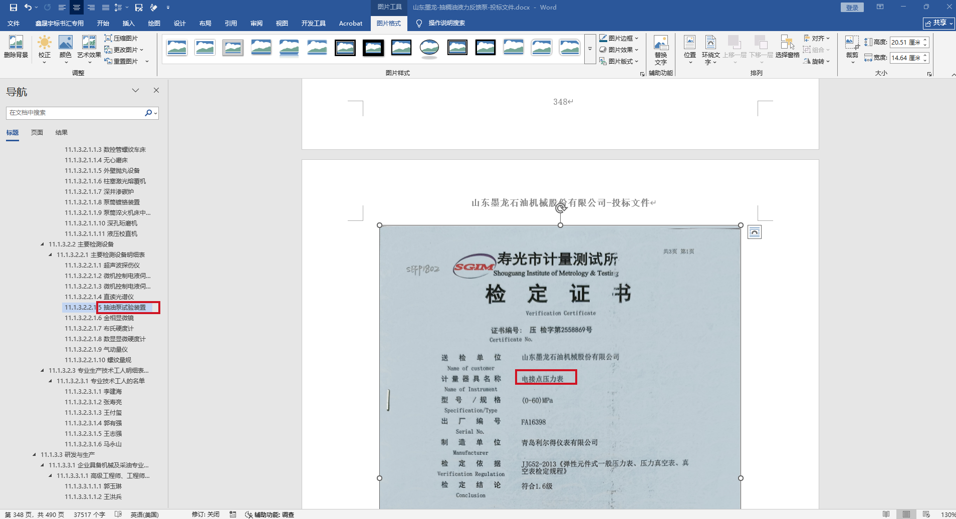Collapse the 11.1.3.2.3 专业生产技术工人明细表 heading
This screenshot has width=956, height=519.
(x=42, y=371)
